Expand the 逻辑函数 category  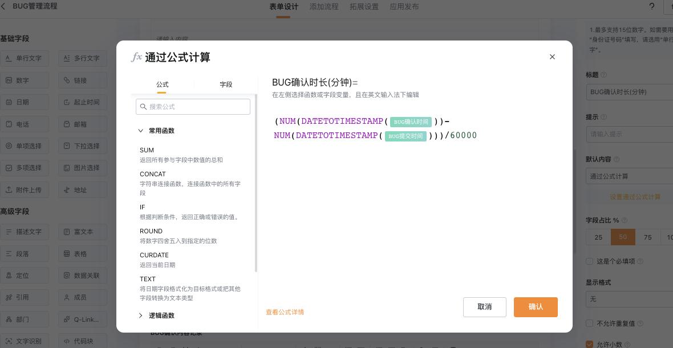point(141,315)
